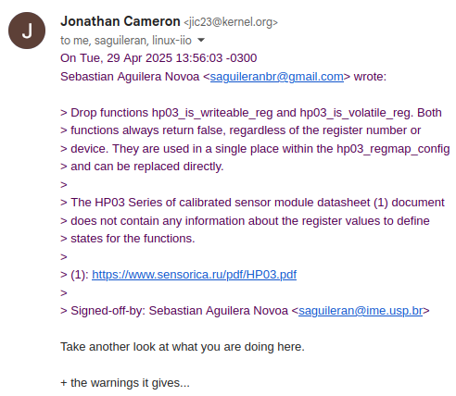Click the jic23@kernel.org sender address
This screenshot has height=396, width=456.
coord(231,22)
